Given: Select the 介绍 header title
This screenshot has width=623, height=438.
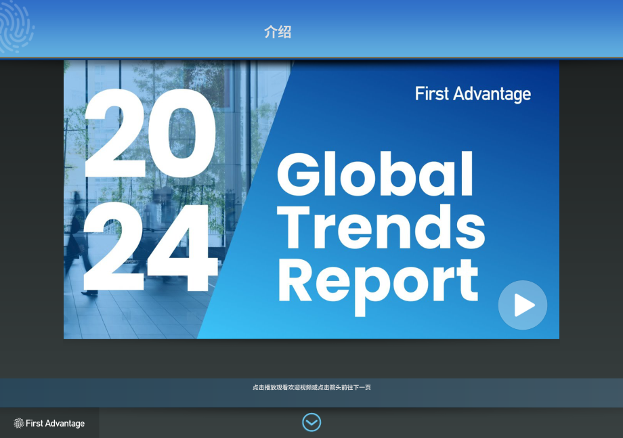Looking at the screenshot, I should pos(278,32).
